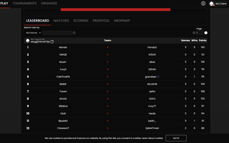The height and width of the screenshot is (143, 229).
Task: Sort by the Wins column header
Action: coord(194,41)
